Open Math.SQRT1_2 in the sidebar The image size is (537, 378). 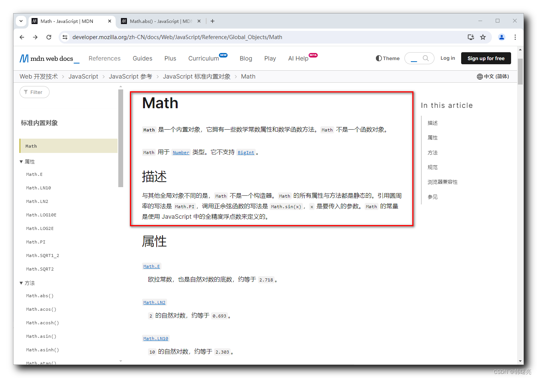pyautogui.click(x=42, y=256)
